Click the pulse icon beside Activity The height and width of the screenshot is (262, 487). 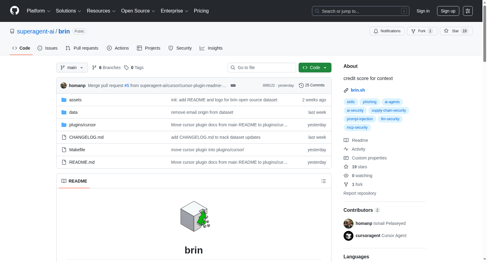click(x=346, y=149)
